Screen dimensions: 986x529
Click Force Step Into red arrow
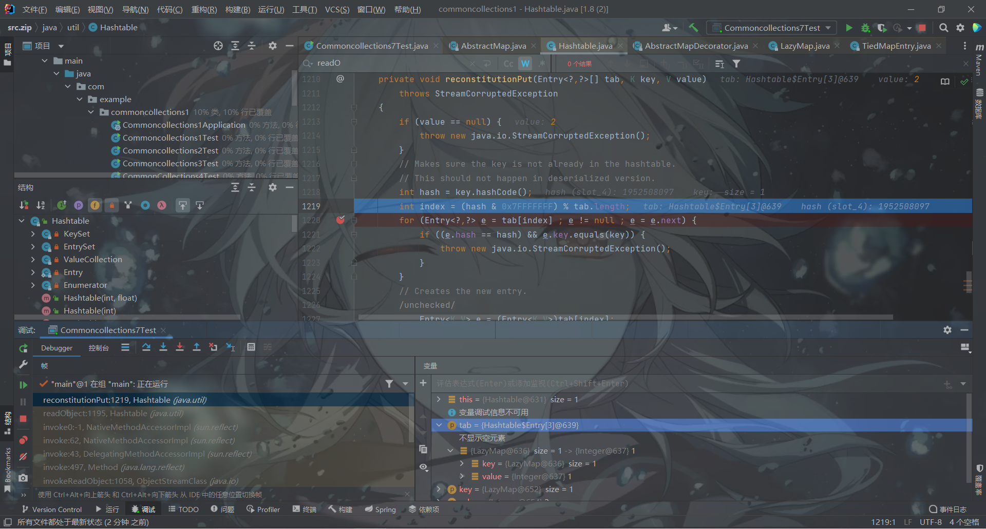pyautogui.click(x=180, y=347)
